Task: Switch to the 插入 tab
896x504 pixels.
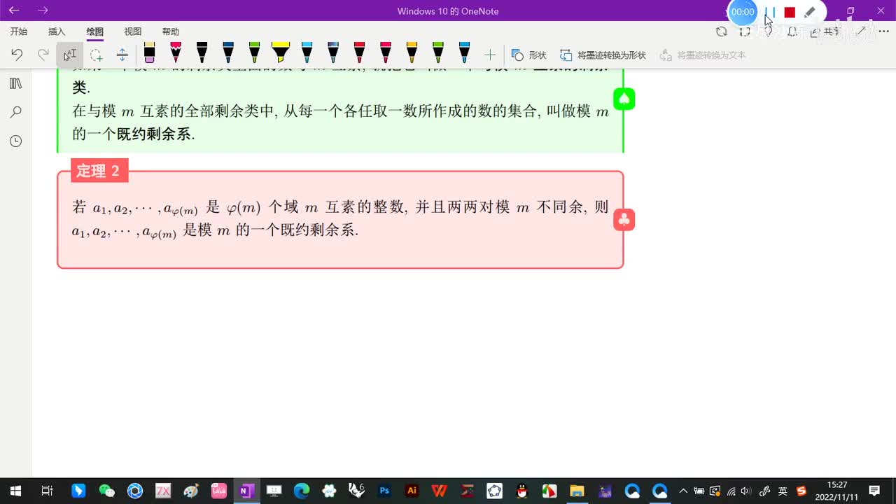Action: click(x=57, y=31)
